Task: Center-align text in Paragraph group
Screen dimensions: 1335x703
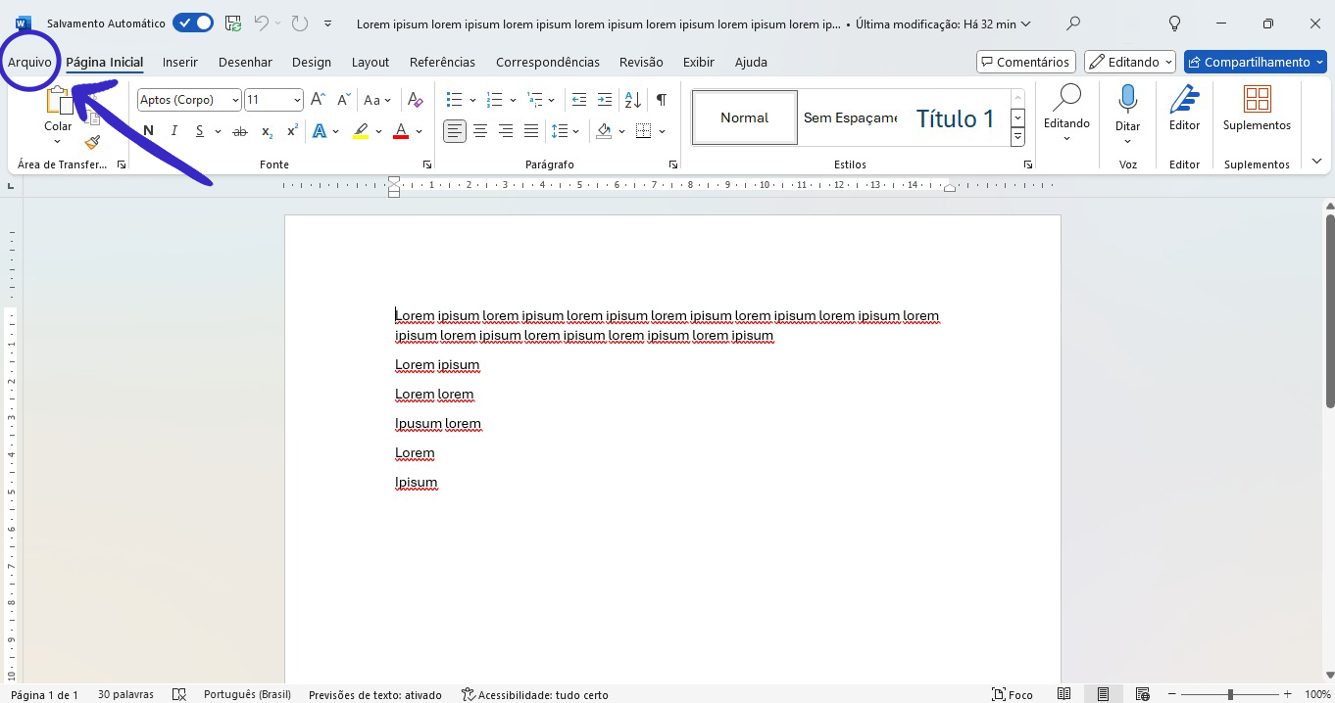Action: click(480, 131)
